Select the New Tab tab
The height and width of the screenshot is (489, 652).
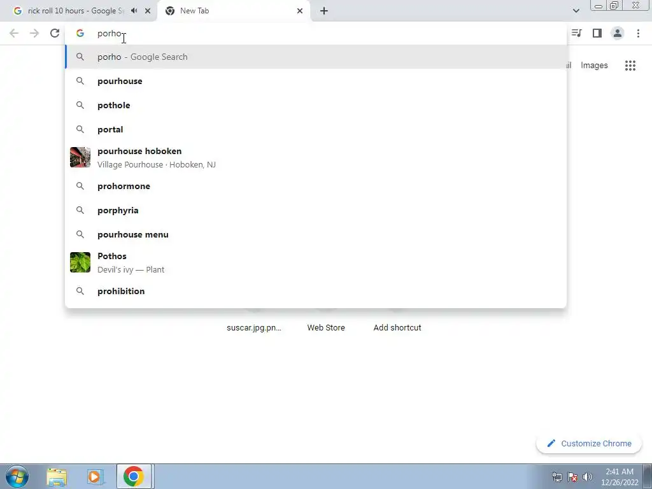point(234,11)
